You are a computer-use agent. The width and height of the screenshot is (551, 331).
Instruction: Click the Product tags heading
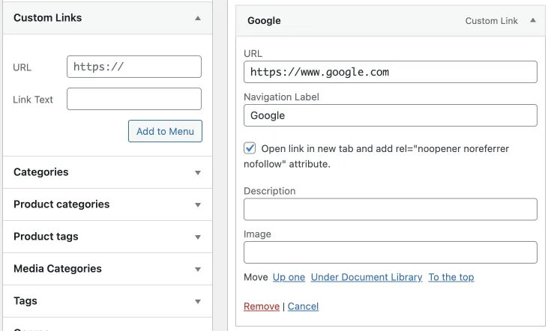click(46, 237)
